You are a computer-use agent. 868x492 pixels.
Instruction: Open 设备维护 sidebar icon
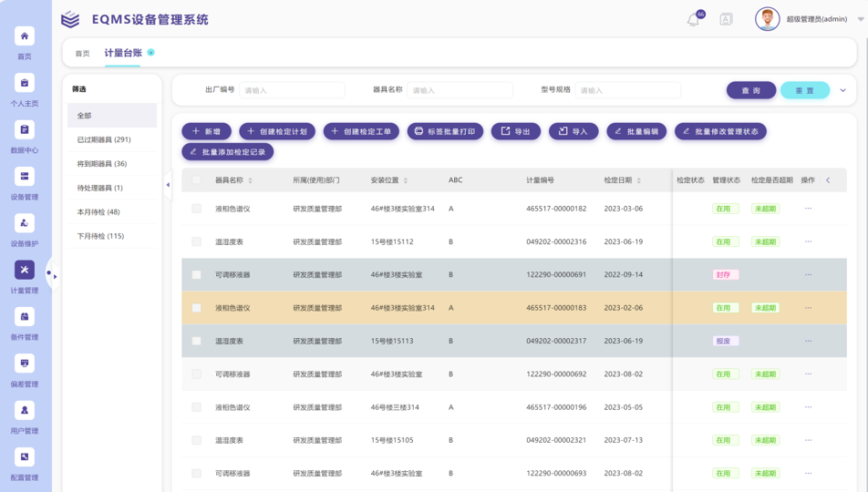click(x=25, y=223)
